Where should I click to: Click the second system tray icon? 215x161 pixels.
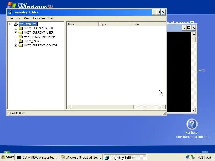[193, 157]
